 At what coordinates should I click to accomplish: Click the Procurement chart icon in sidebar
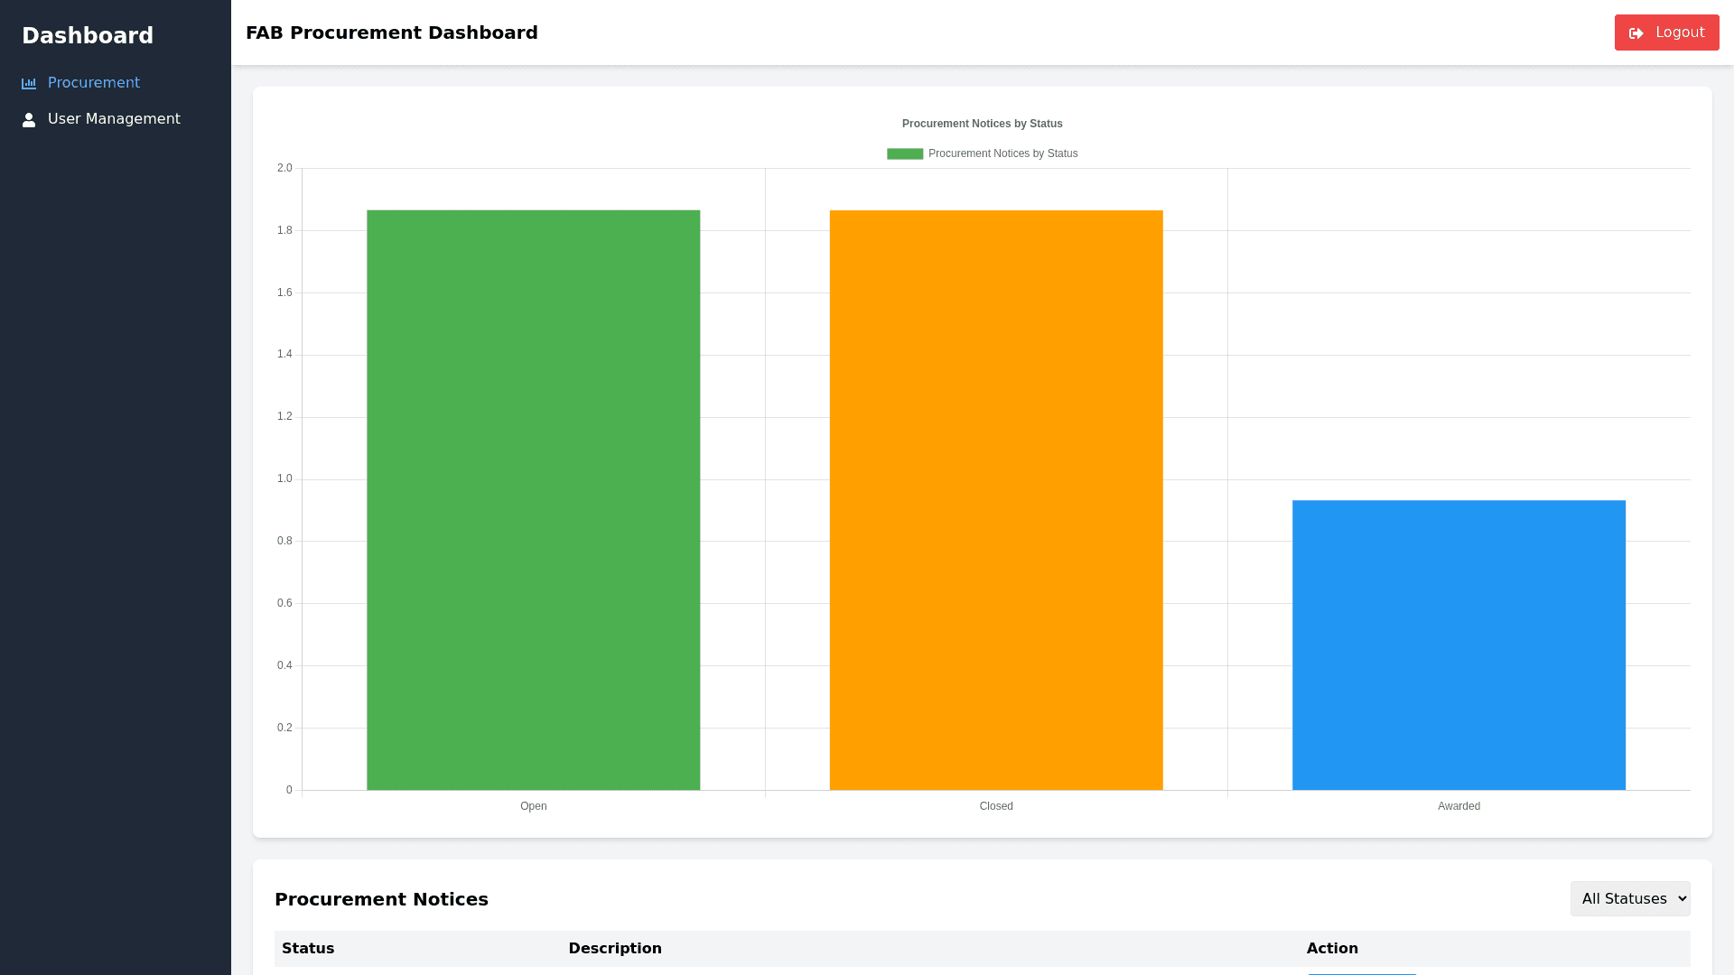pos(29,83)
